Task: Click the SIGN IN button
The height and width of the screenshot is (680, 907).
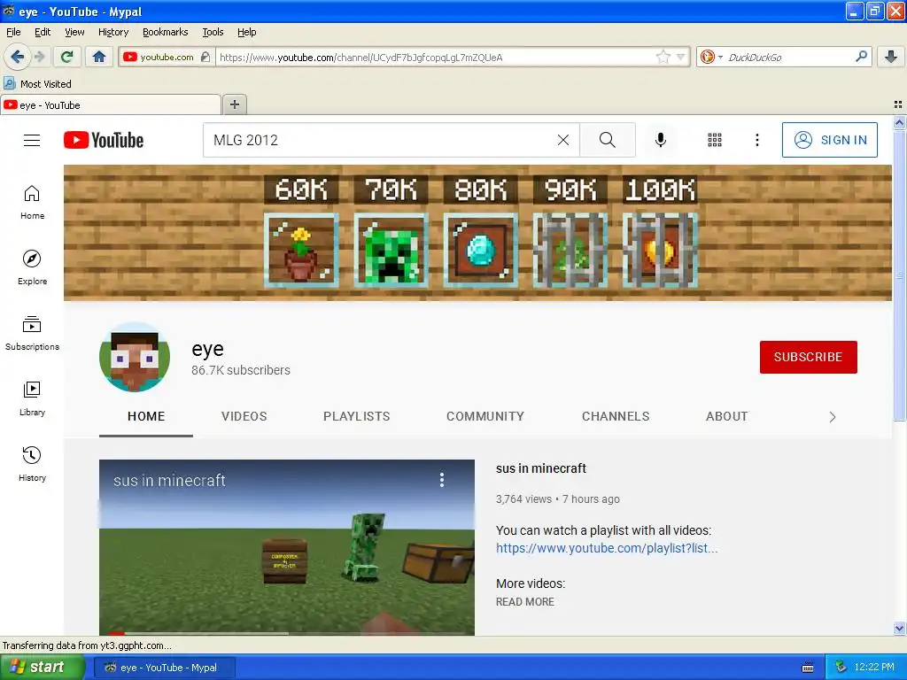Action: coord(829,140)
